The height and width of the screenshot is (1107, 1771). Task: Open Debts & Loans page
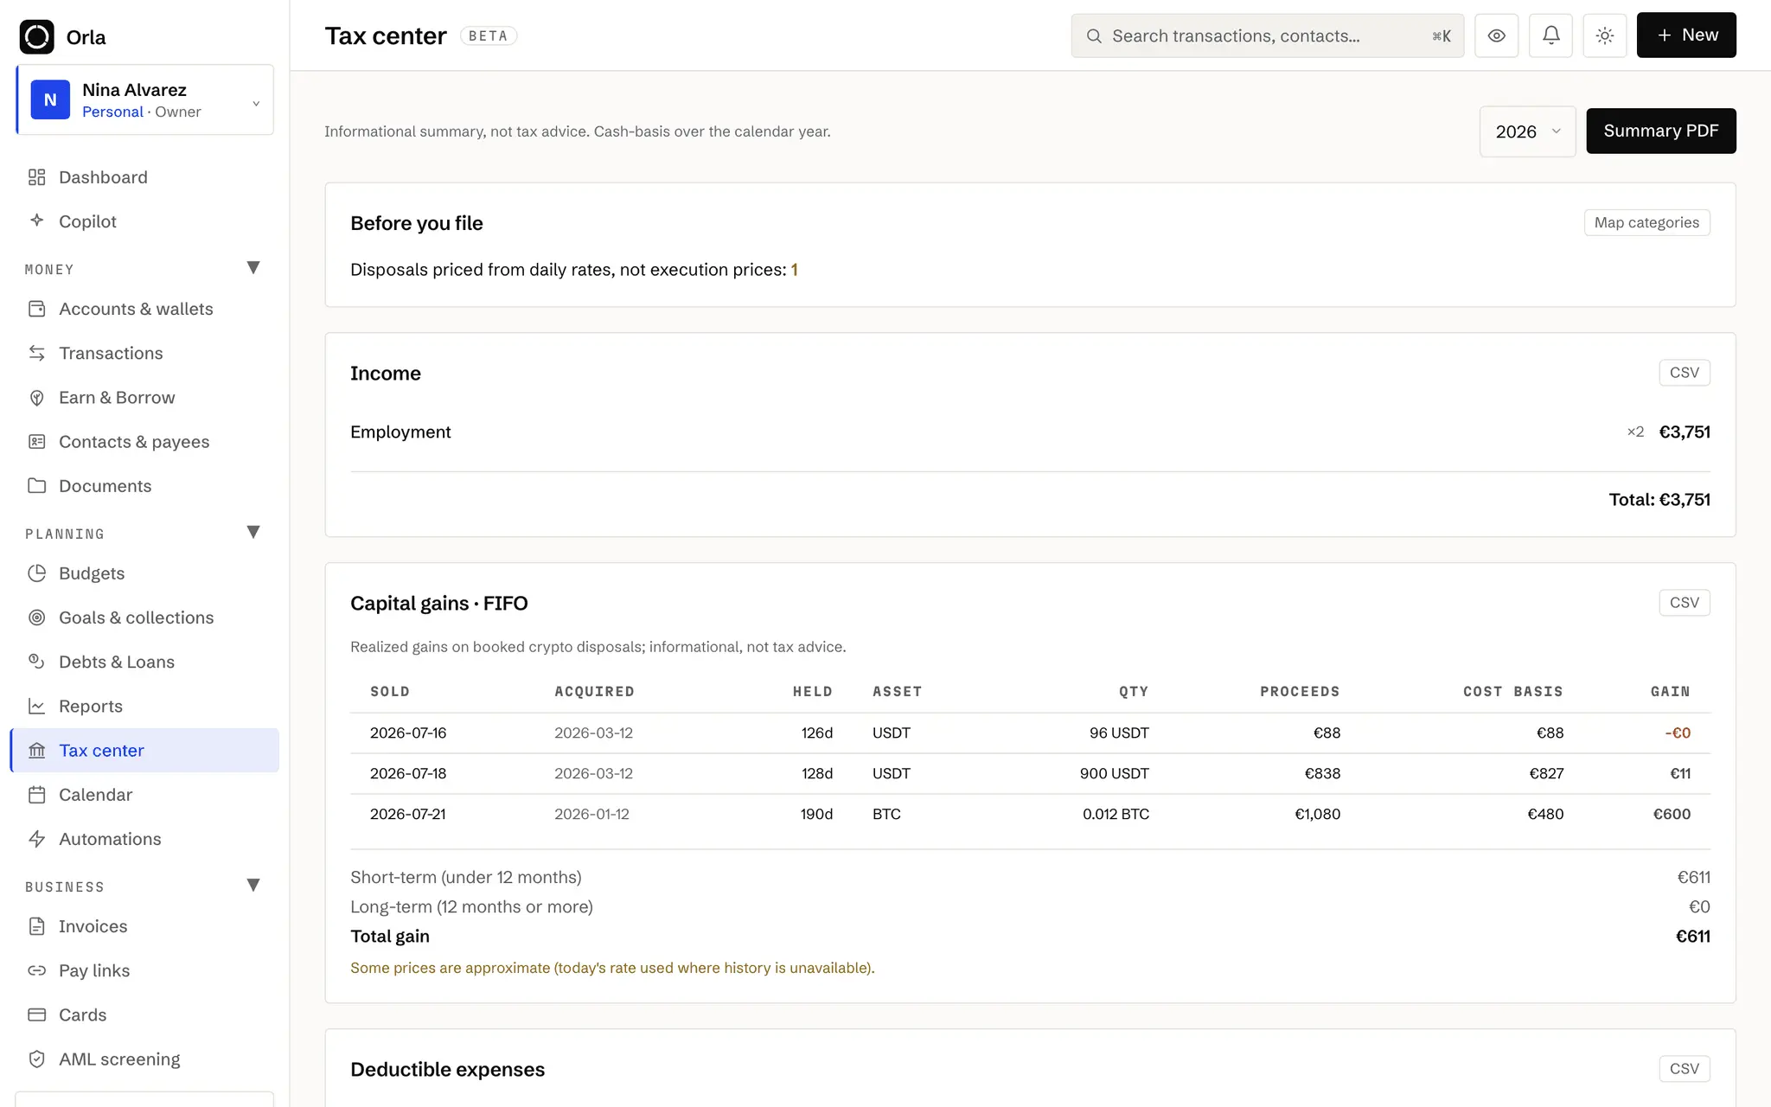(x=144, y=662)
